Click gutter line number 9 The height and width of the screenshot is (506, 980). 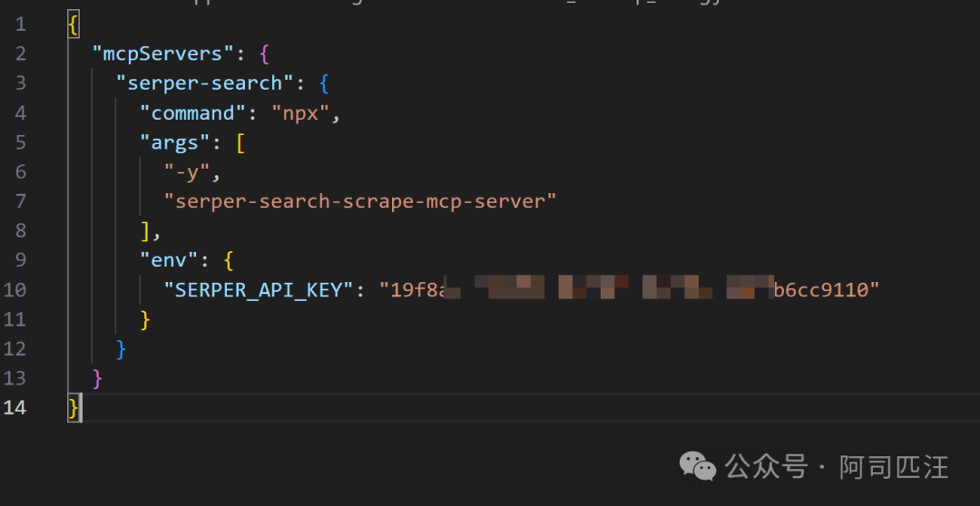coord(21,260)
